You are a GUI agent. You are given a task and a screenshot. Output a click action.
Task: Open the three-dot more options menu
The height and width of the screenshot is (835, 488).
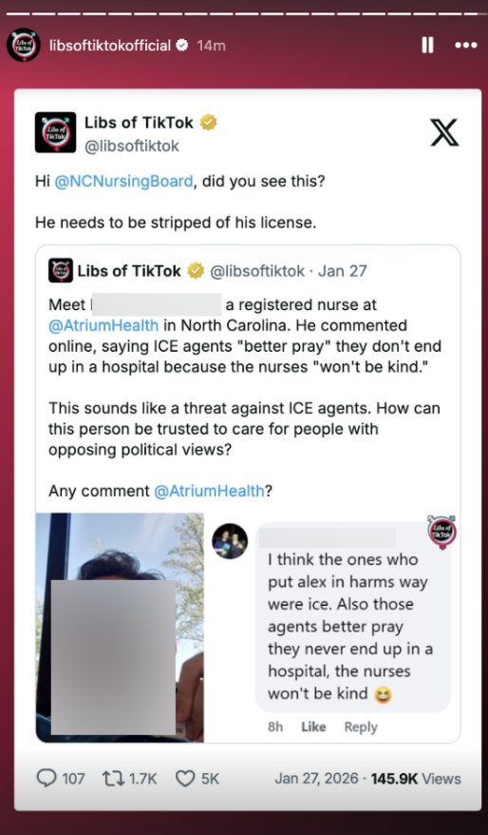tap(465, 46)
